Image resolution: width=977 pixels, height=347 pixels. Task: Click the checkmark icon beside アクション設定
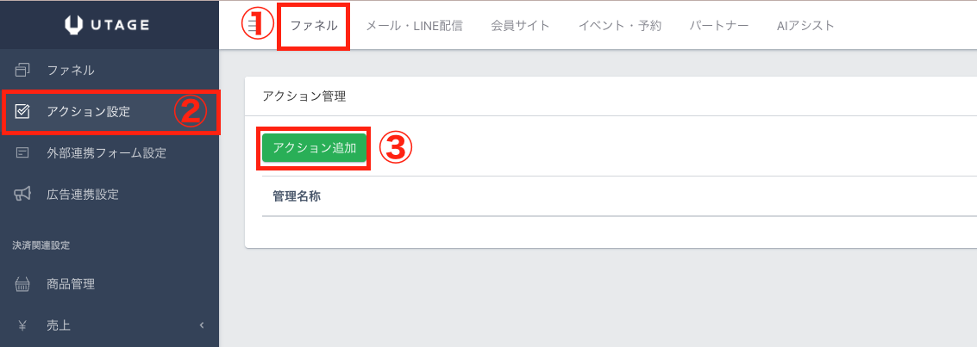click(x=23, y=112)
